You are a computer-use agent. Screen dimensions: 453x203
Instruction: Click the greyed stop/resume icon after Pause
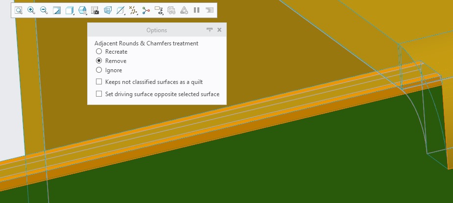pyautogui.click(x=210, y=10)
